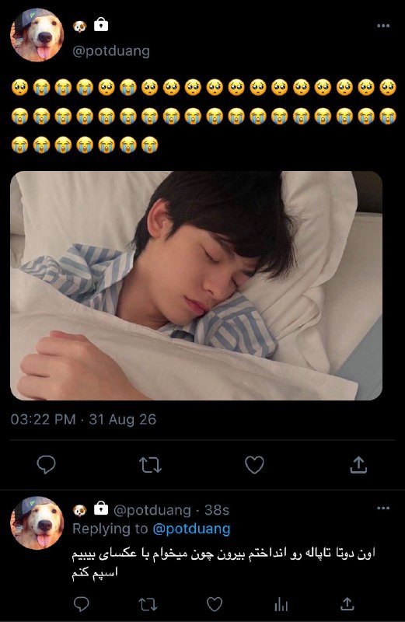
Task: Open more options menu for the main tweet
Action: coord(383,26)
